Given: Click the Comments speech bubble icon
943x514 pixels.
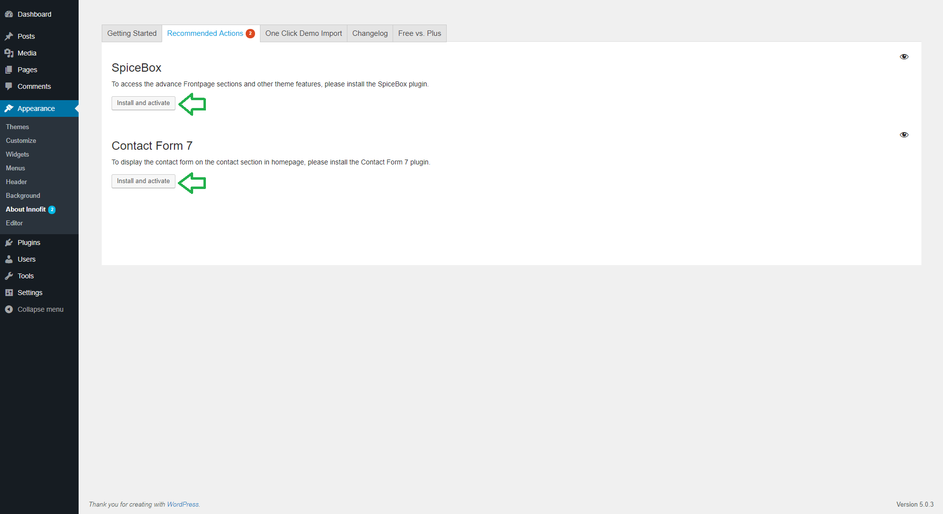Looking at the screenshot, I should click(9, 86).
